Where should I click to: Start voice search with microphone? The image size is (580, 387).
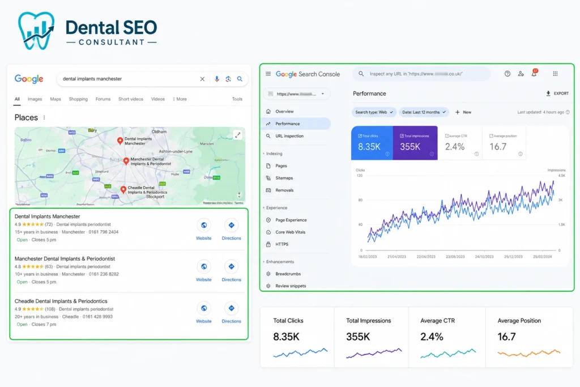tap(217, 79)
